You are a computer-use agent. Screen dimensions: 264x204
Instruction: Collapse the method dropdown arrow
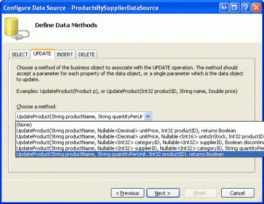click(148, 116)
